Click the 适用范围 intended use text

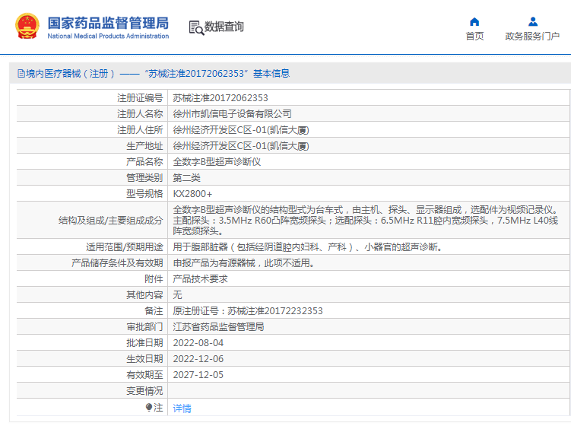click(307, 247)
